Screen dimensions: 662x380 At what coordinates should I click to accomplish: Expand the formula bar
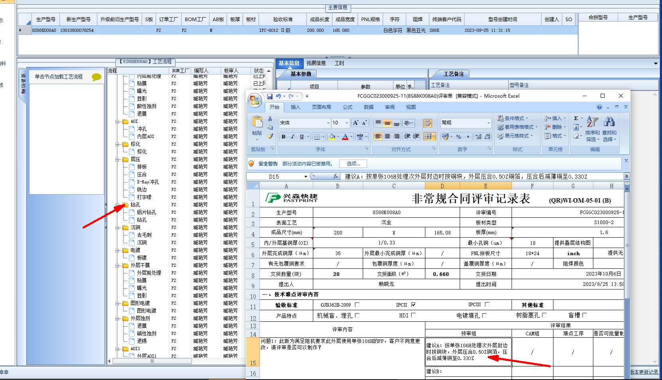[626, 176]
